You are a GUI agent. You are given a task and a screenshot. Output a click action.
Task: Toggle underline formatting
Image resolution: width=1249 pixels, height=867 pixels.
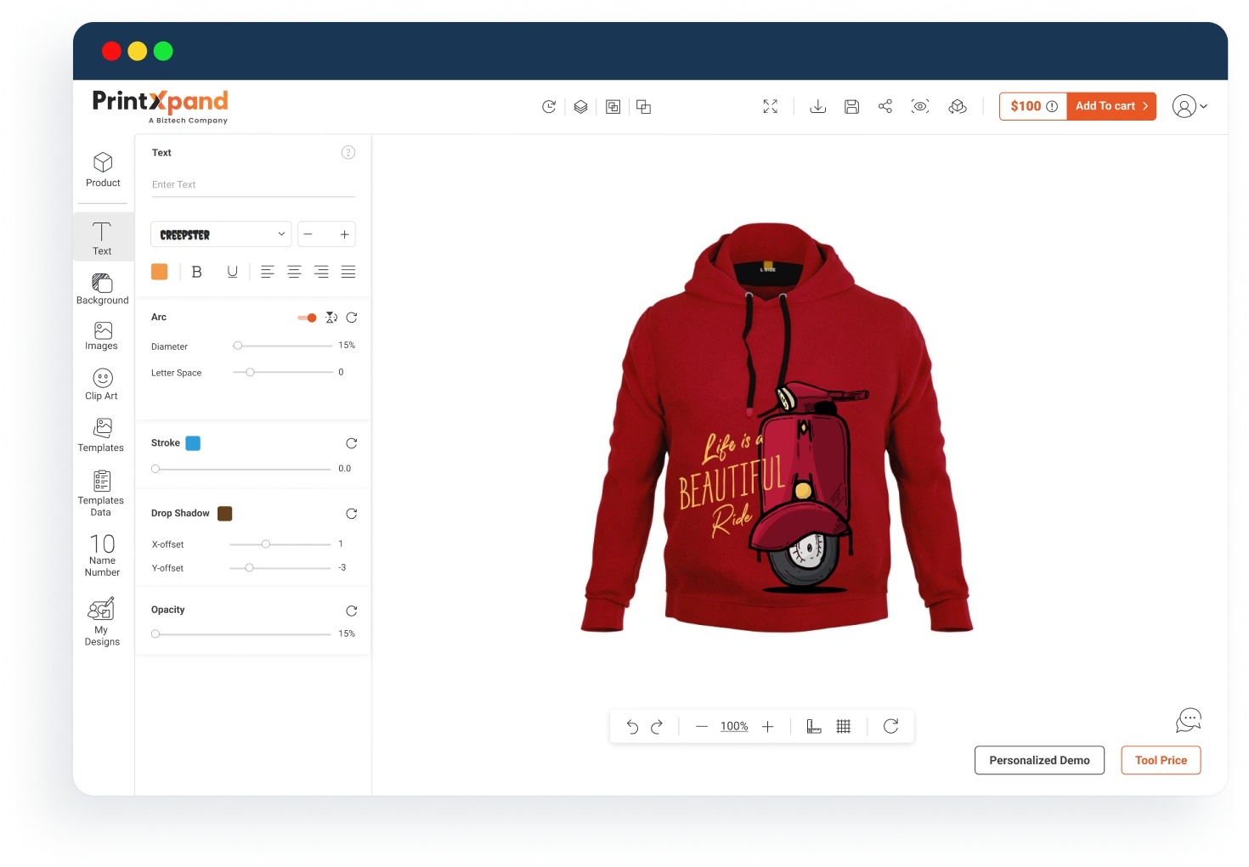[232, 272]
